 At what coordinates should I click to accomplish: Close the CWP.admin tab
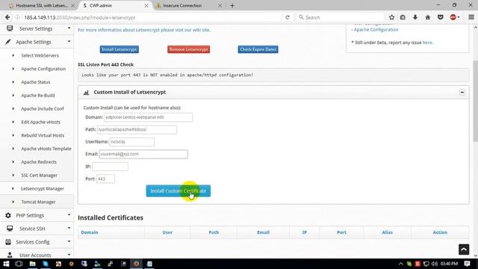coord(146,5)
